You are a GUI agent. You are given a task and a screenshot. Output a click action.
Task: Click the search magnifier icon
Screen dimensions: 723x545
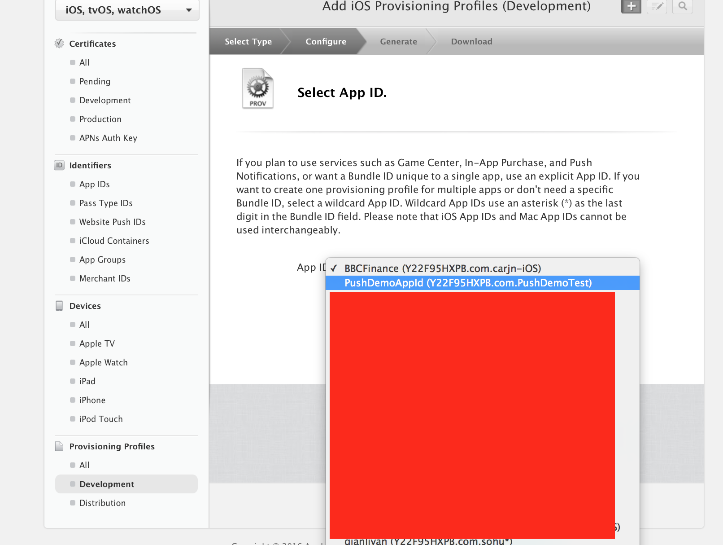(682, 6)
